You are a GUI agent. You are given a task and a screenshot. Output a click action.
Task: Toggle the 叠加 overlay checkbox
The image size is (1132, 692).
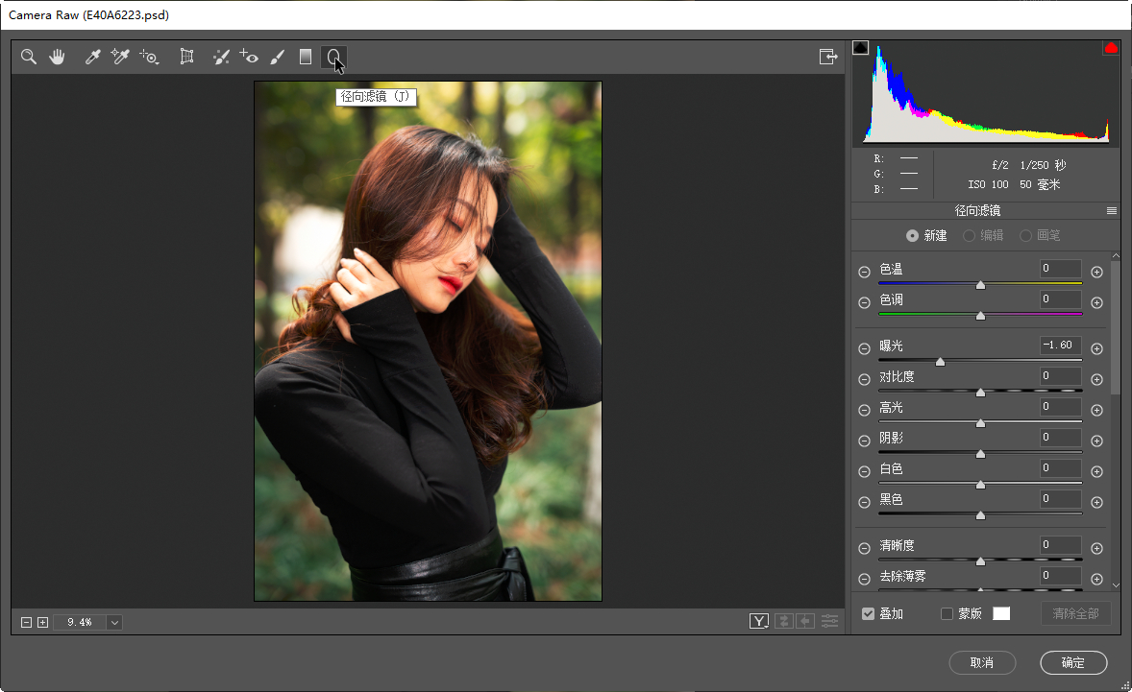pos(869,614)
